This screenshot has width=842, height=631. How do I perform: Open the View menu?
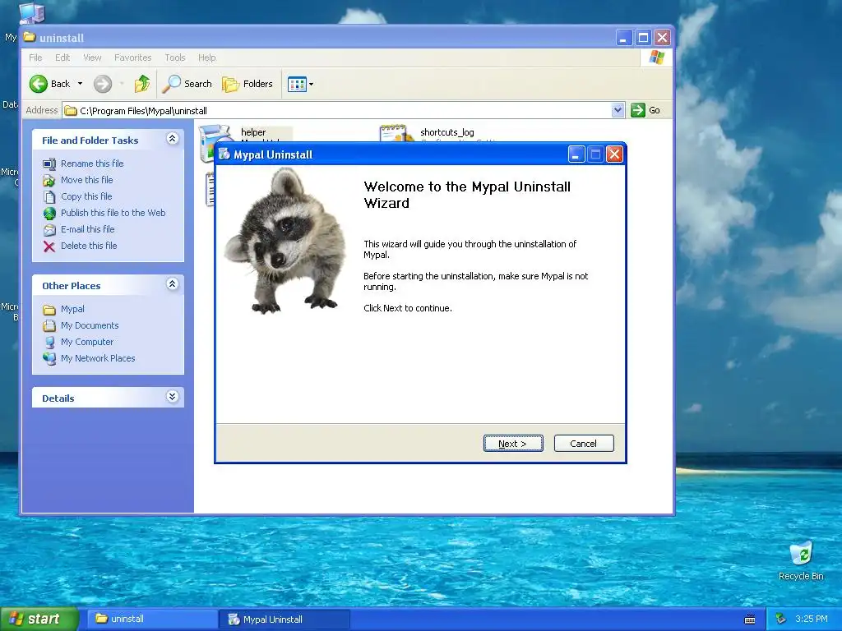point(92,58)
